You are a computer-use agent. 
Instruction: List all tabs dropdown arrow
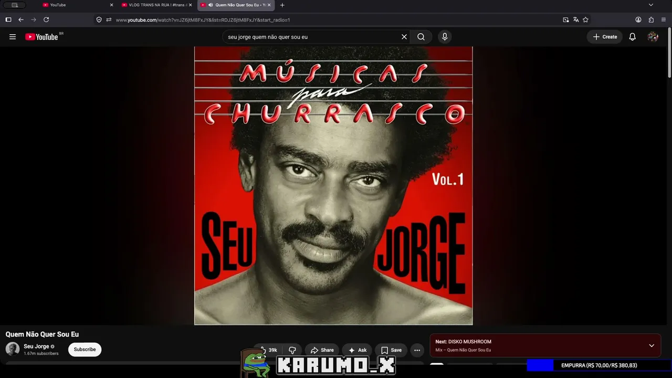click(x=651, y=5)
